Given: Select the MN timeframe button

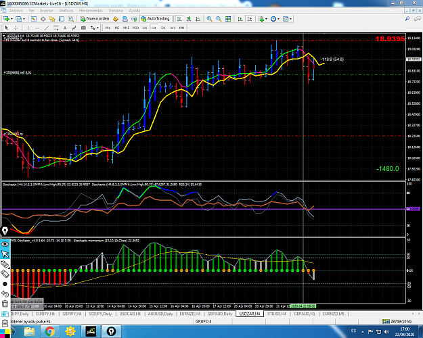Looking at the screenshot, I should pyautogui.click(x=182, y=28).
